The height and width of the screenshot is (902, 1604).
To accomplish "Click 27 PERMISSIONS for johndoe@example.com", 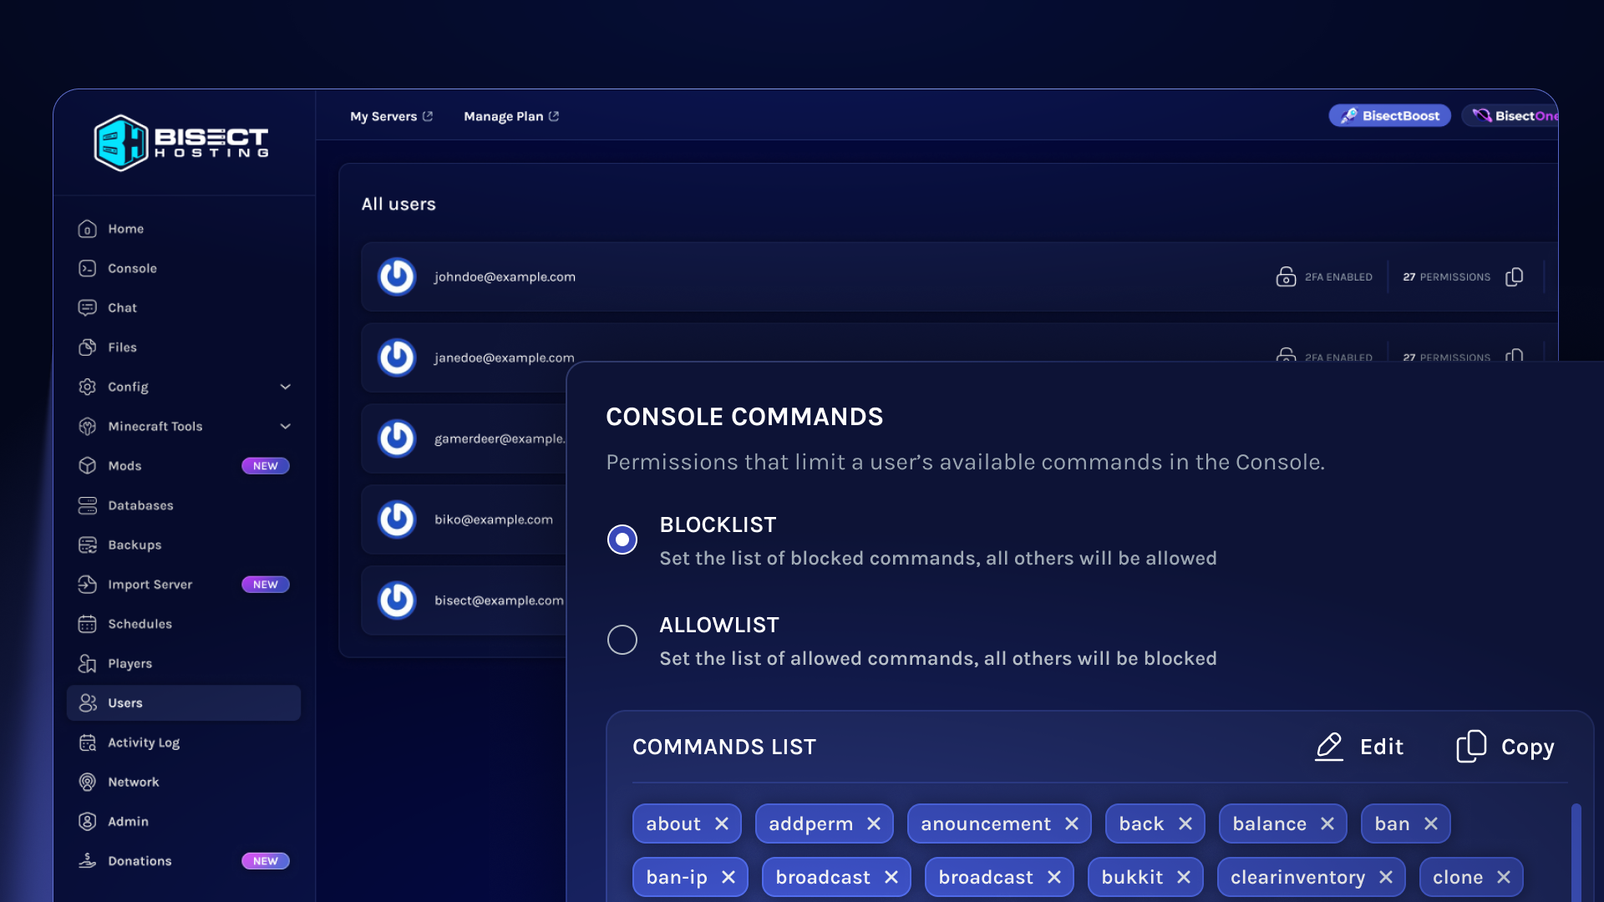I will click(x=1446, y=277).
